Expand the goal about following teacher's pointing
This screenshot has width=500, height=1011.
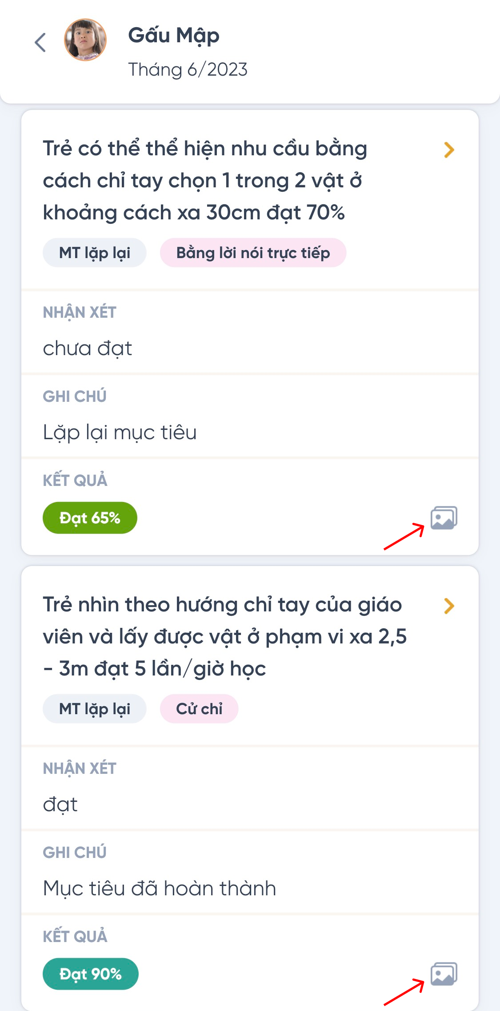coord(449,606)
